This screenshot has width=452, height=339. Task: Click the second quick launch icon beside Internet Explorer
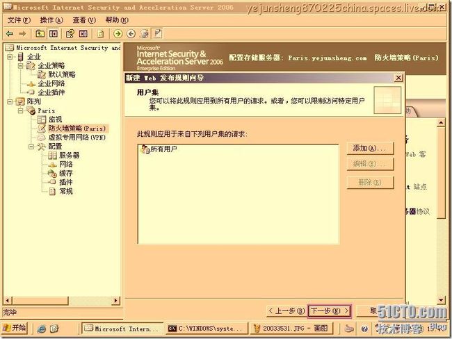pyautogui.click(x=54, y=329)
